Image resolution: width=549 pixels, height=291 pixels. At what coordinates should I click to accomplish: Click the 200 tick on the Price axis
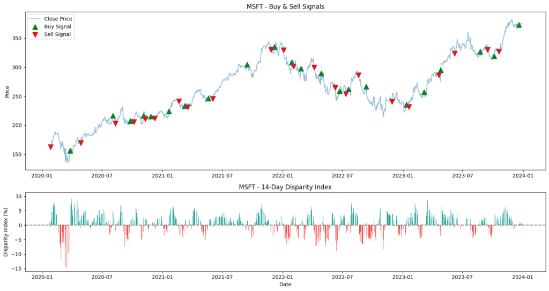tap(18, 125)
